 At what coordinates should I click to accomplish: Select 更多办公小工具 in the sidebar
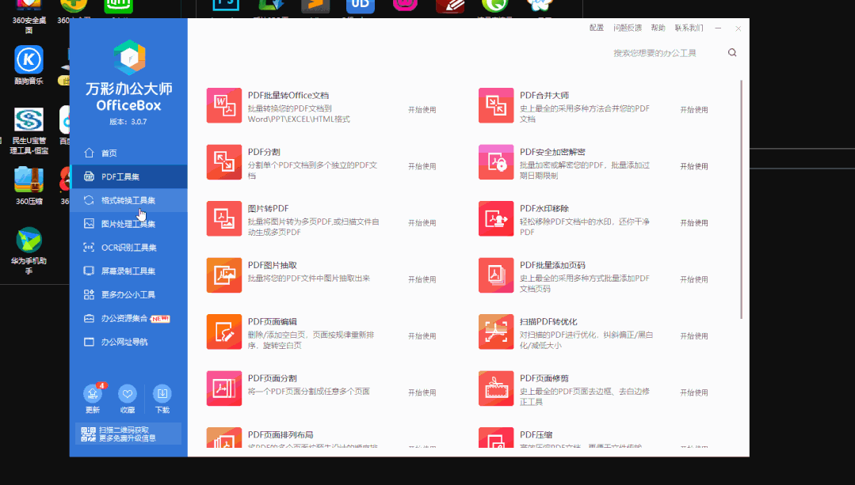point(128,294)
